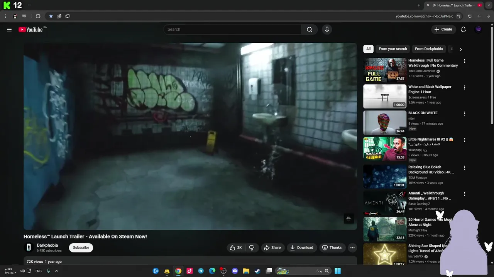Click the Windows taskbar search box

click(x=303, y=271)
